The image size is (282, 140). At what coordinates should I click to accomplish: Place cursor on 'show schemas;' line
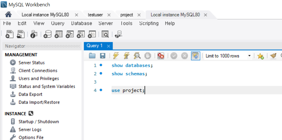pos(129,73)
